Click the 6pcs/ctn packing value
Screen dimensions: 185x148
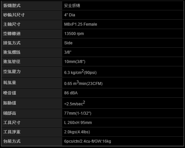88,141
